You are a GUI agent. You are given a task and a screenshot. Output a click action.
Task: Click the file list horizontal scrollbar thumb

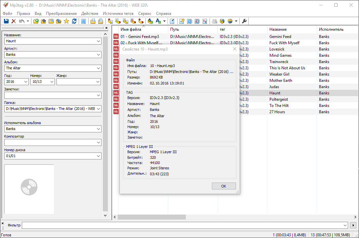[x=152, y=217]
